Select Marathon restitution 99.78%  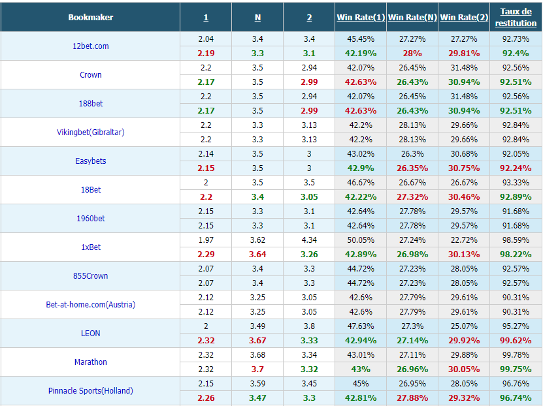click(516, 355)
